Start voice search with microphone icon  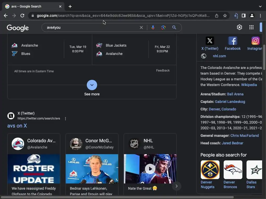coord(153,27)
